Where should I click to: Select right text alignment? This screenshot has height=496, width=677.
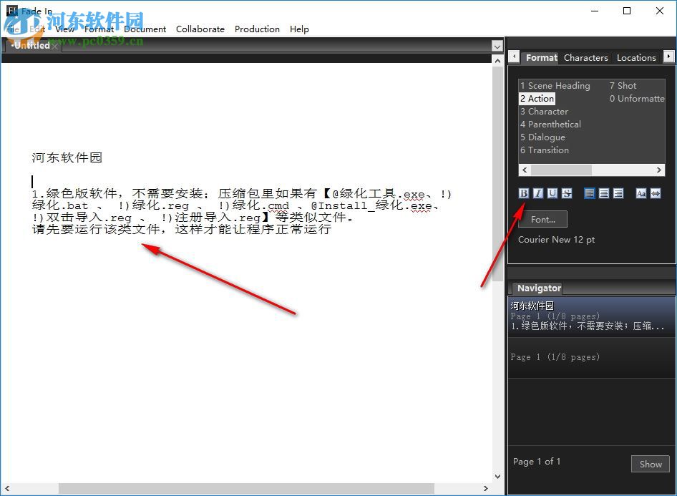618,193
